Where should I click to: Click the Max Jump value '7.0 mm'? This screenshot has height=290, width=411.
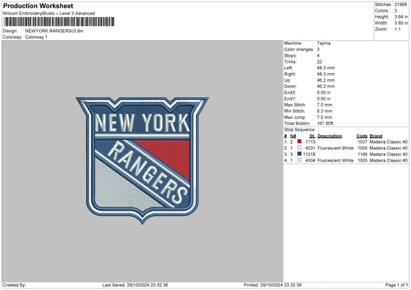point(325,117)
